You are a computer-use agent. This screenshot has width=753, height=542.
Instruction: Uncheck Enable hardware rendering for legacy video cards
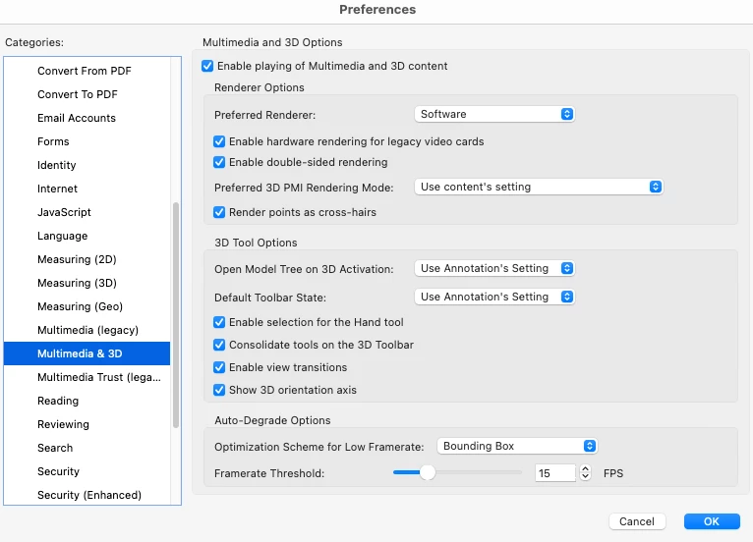pos(220,141)
